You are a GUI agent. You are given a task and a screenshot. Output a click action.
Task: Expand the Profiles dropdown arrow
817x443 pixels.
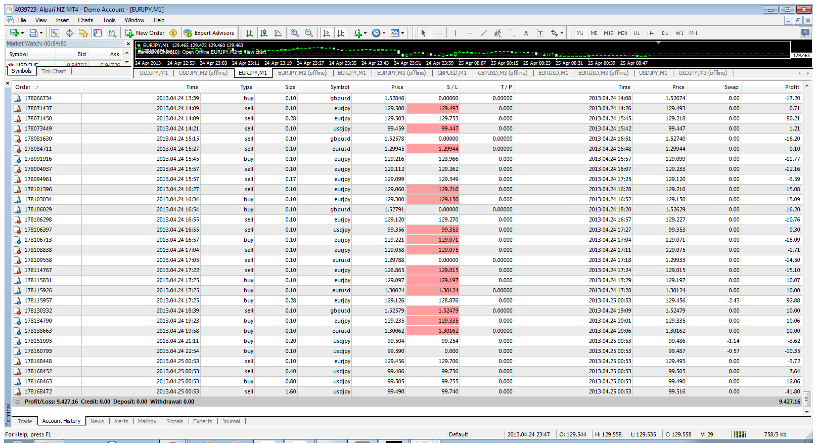(41, 33)
